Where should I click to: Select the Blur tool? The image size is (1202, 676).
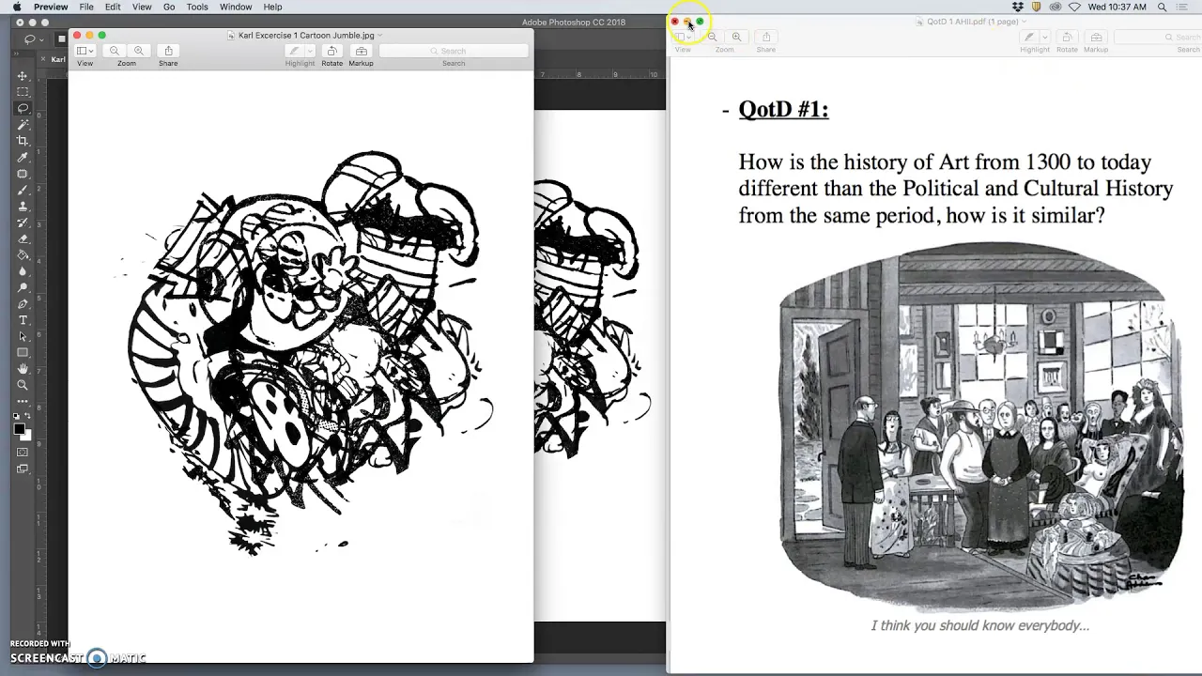23,271
